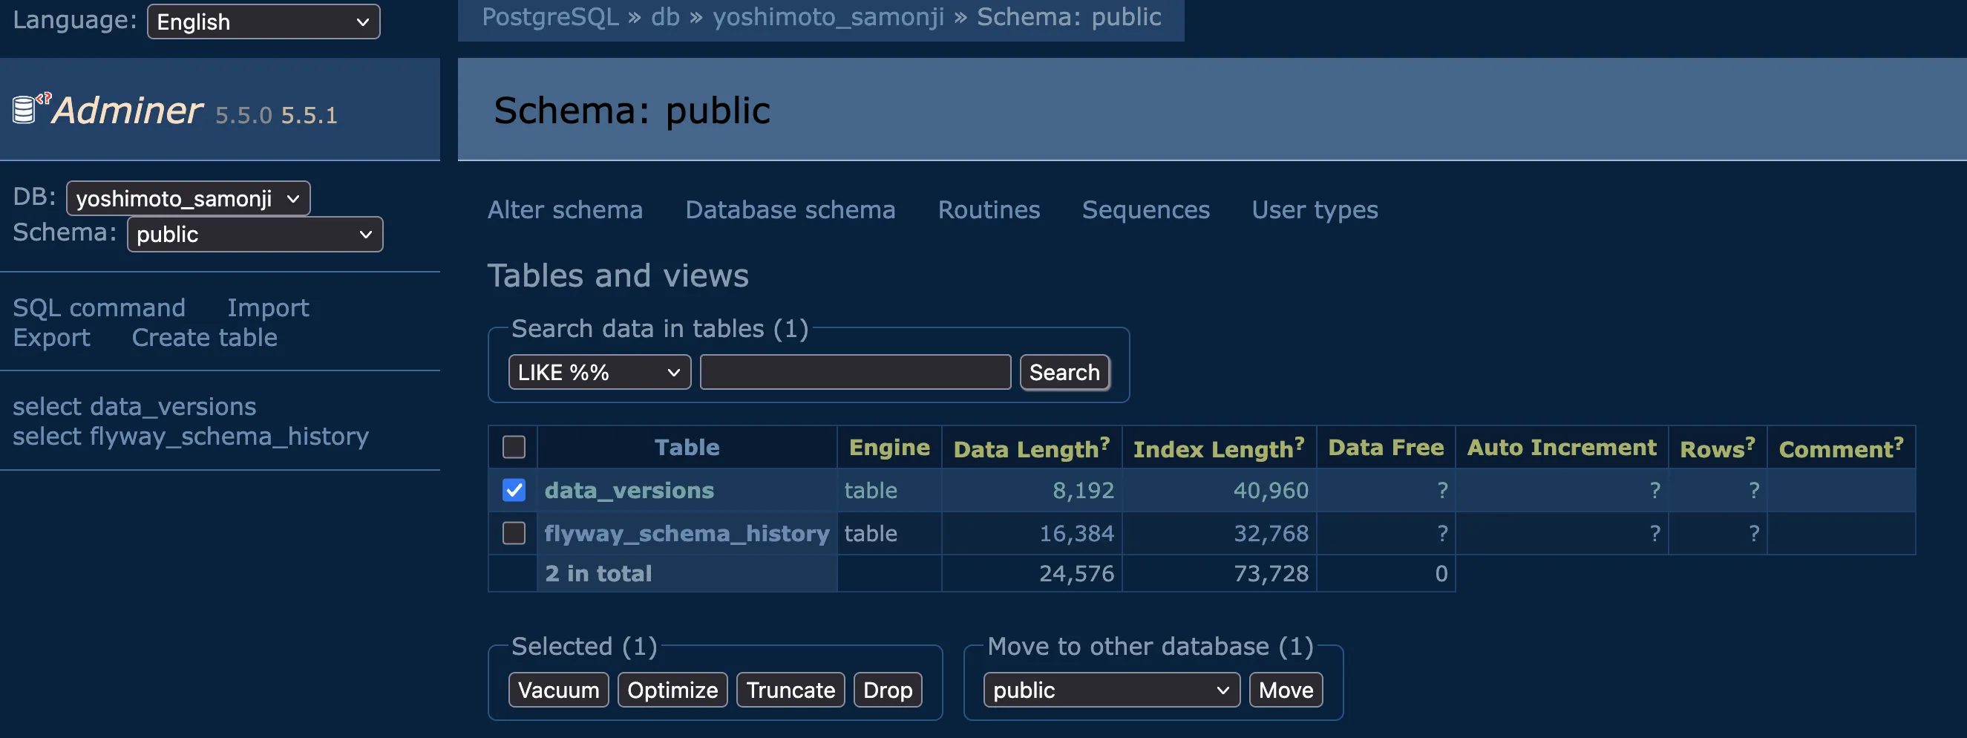This screenshot has width=1967, height=738.
Task: Click the 5.5.1 version link
Action: click(310, 114)
